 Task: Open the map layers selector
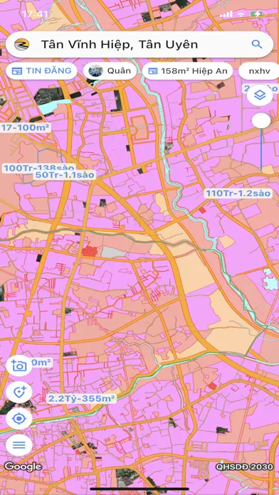260,95
